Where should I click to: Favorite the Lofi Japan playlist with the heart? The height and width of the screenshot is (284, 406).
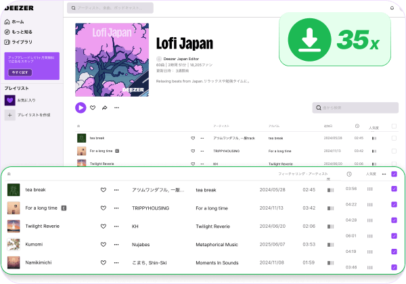tap(93, 108)
